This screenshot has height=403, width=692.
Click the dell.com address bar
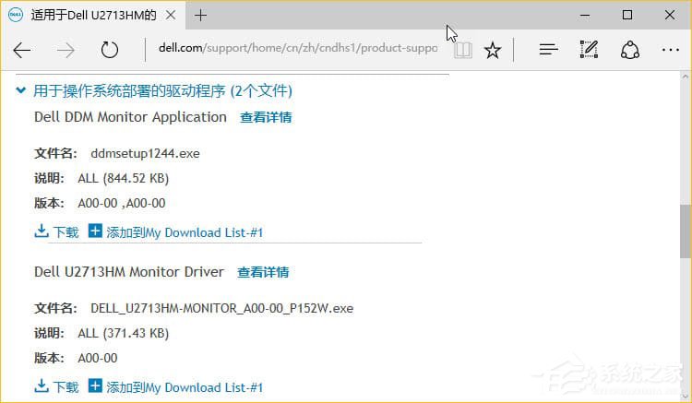(298, 48)
